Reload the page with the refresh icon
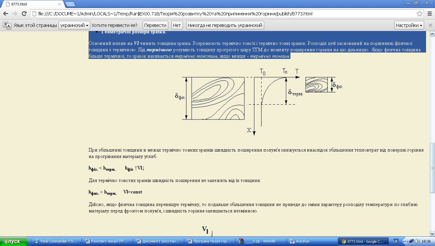Viewport: 435px width, 246px height. (24, 14)
